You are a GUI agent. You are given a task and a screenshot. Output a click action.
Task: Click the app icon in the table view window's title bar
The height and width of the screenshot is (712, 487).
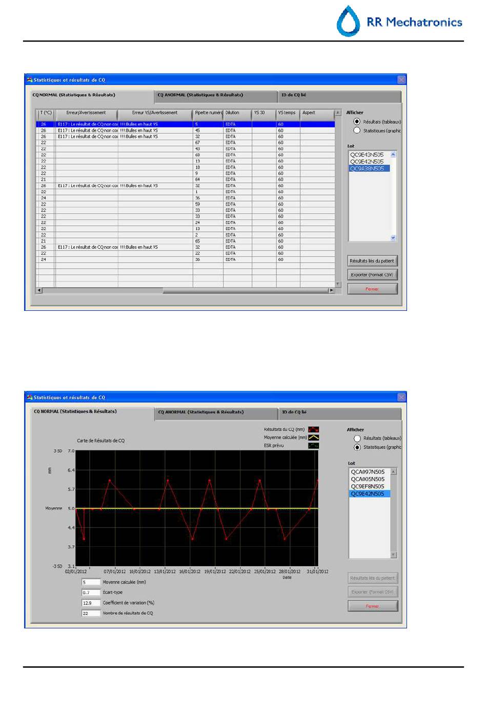30,80
